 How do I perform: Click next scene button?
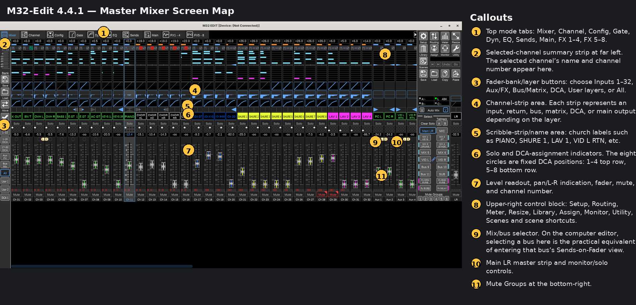tap(438, 64)
